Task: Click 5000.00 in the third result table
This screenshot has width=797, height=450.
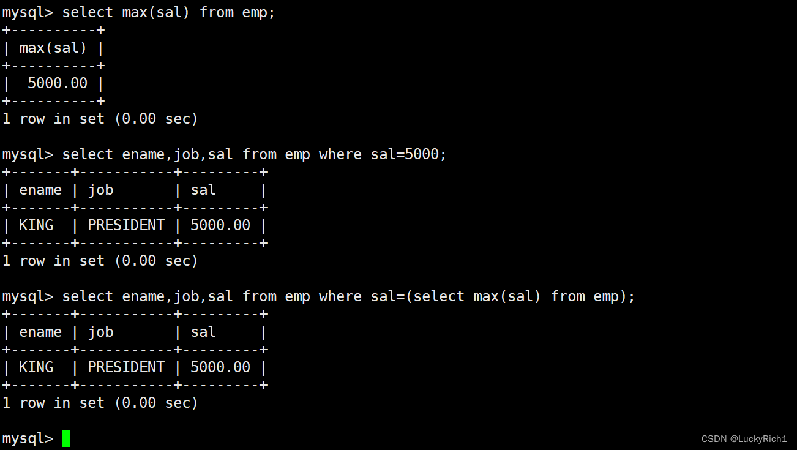Action: tap(220, 367)
